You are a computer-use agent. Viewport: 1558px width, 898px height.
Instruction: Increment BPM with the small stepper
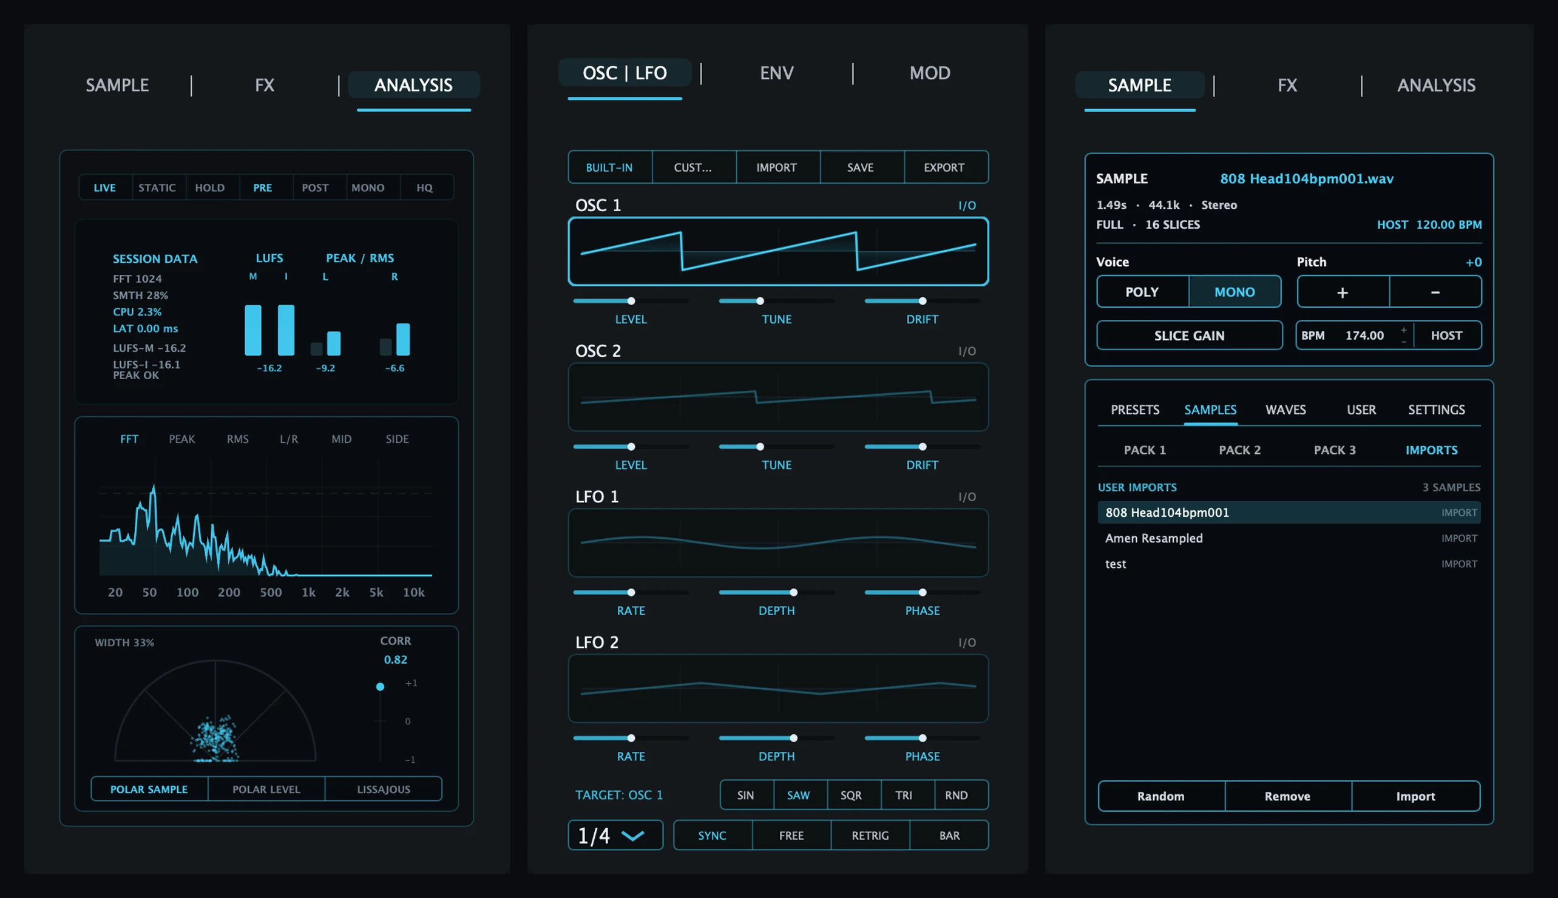click(1403, 330)
